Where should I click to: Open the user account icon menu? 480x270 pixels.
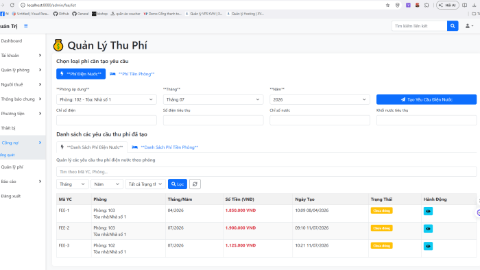point(469,26)
